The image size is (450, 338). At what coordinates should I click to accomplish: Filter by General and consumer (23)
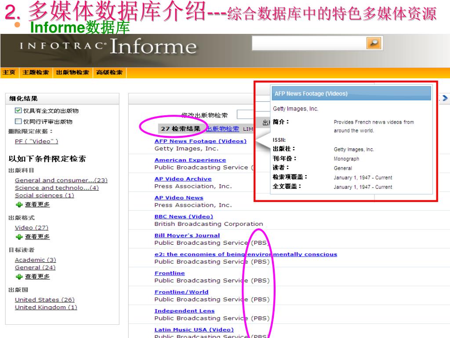coord(61,180)
